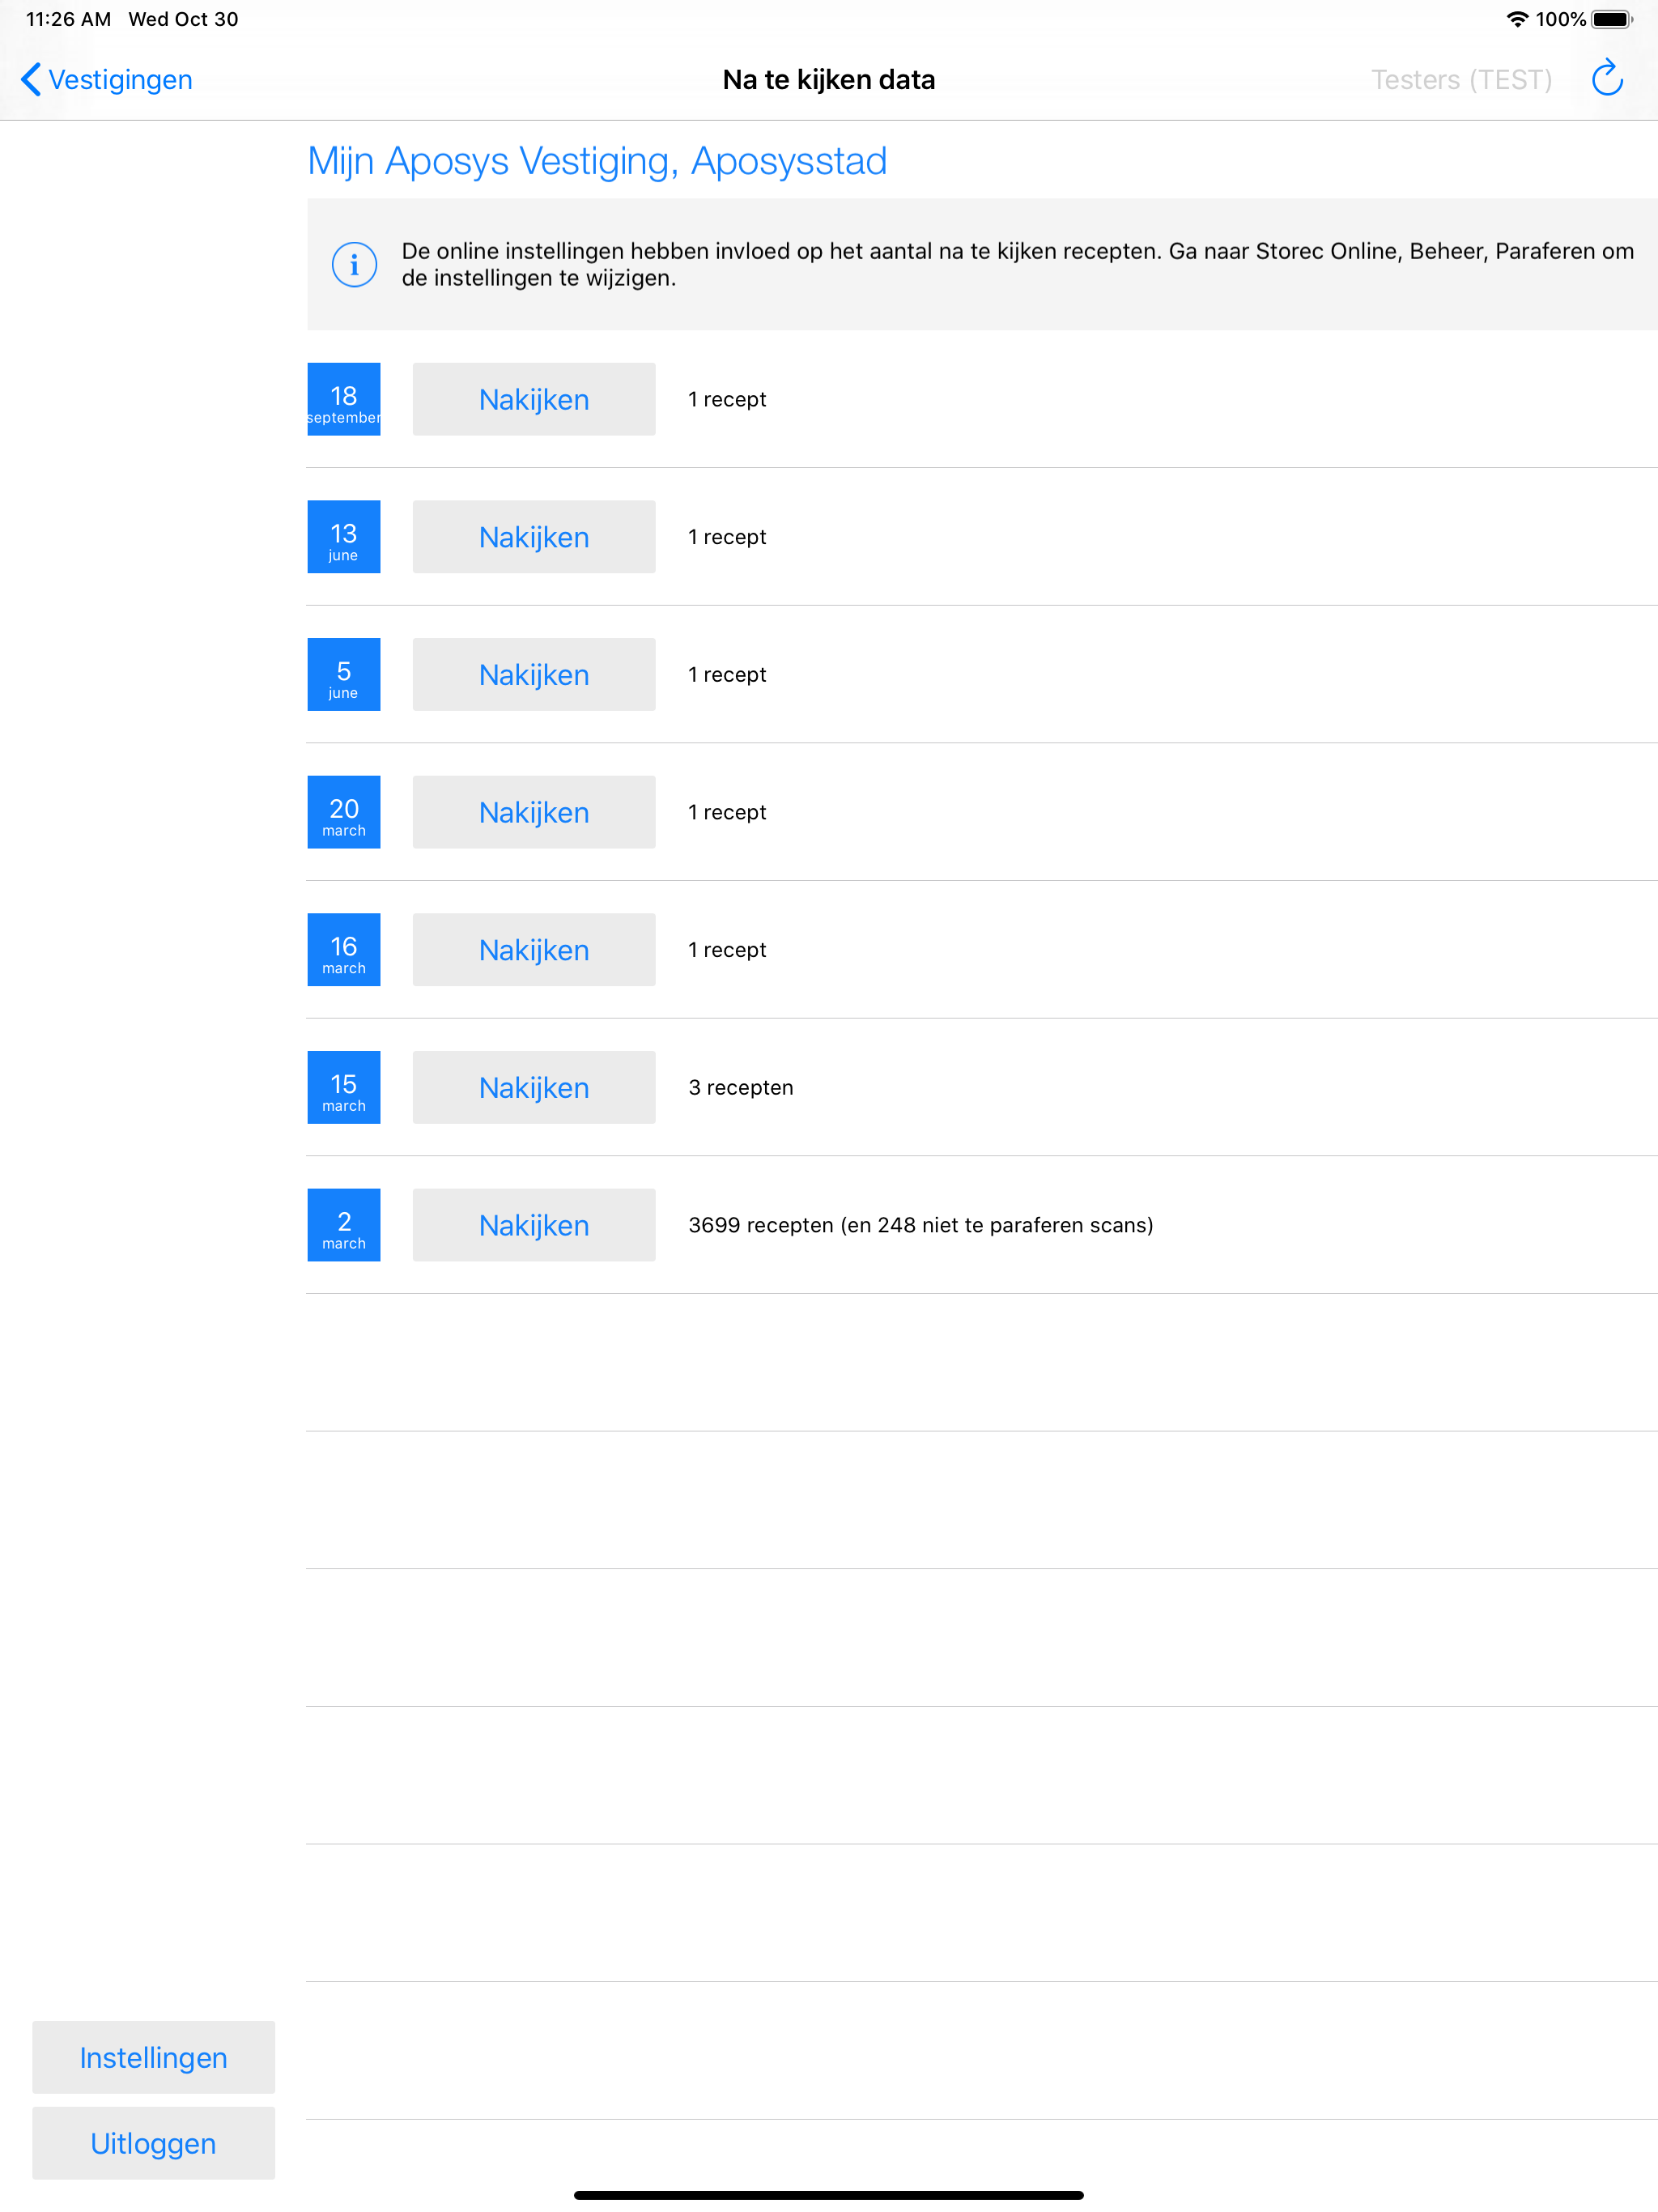Viewport: 1658px width, 2212px height.
Task: Select the 20 march date tile
Action: [344, 812]
